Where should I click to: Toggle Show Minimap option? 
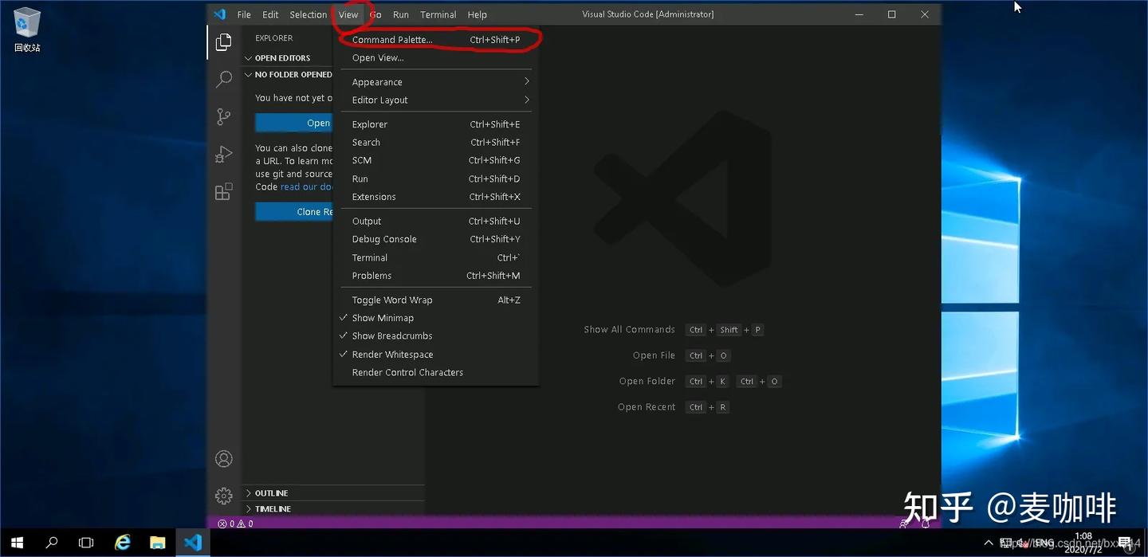435,318
